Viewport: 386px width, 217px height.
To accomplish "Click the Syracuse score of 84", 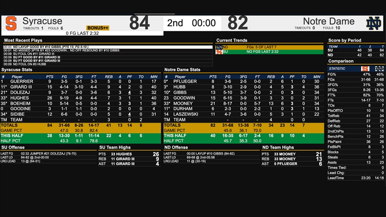I will (x=139, y=23).
